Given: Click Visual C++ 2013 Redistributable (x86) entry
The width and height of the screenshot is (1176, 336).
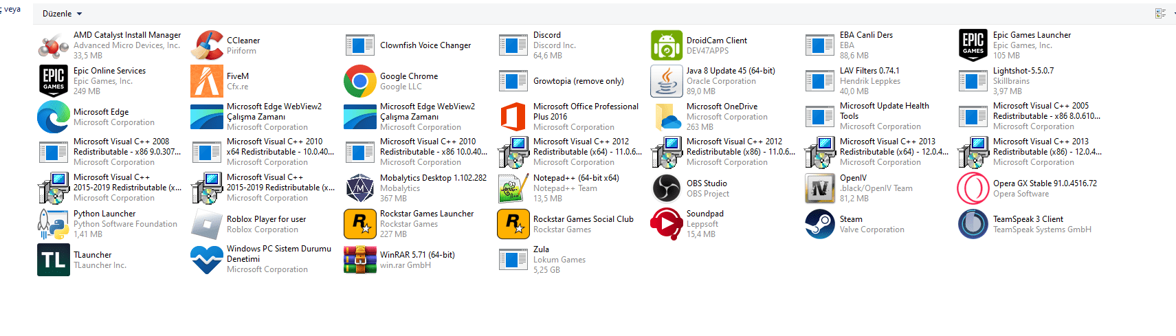Looking at the screenshot, I should 1030,153.
